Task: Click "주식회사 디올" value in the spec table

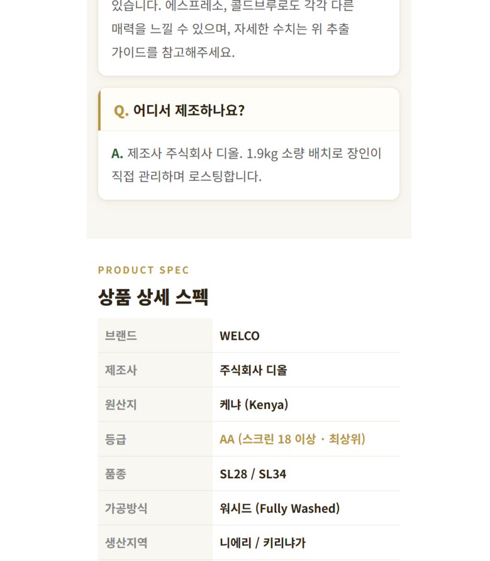Action: (253, 370)
